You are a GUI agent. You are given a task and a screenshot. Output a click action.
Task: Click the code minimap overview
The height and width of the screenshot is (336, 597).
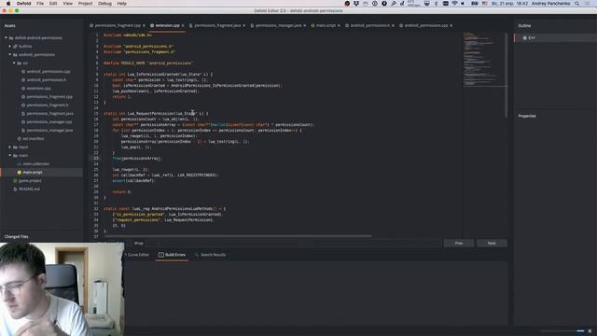click(483, 59)
